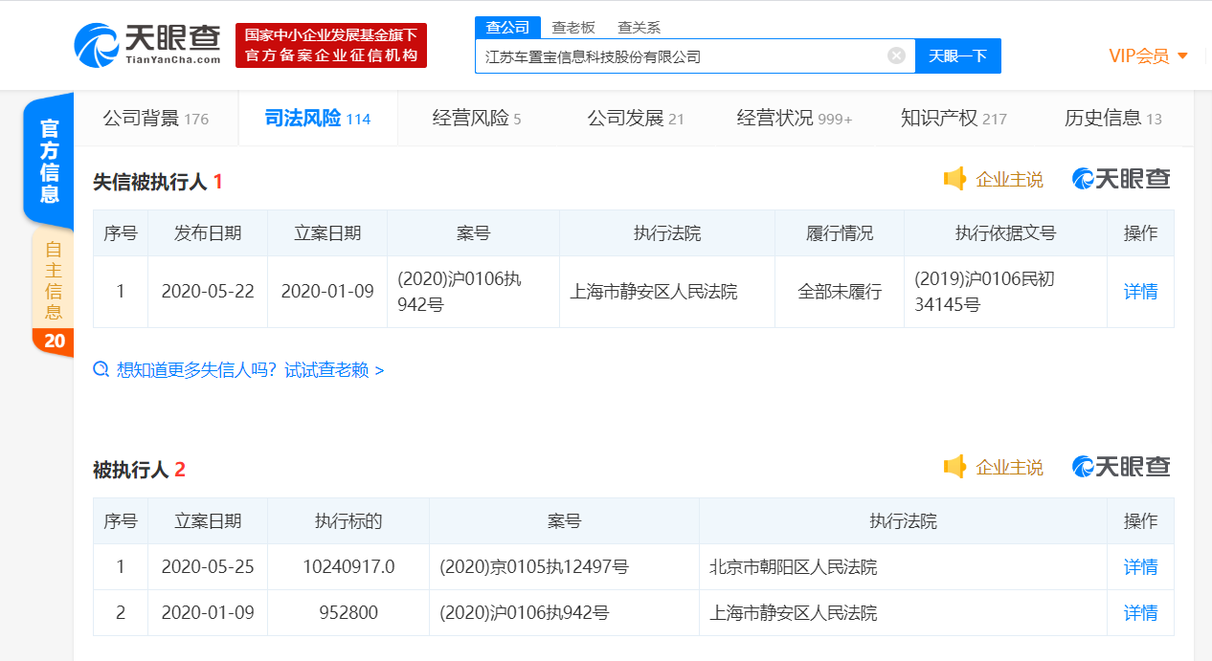Screen dimensions: 1212x661
Task: Click 天眼查 logo in 失信被执行人 header
Action: click(x=1121, y=179)
